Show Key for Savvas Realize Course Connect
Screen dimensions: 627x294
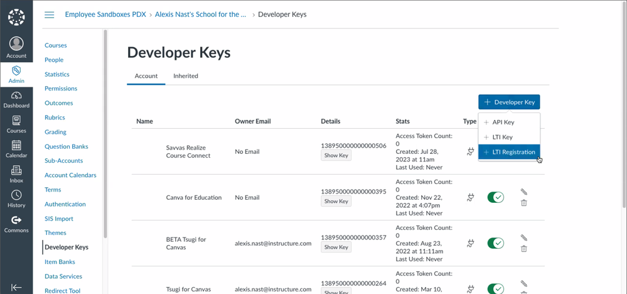point(336,155)
